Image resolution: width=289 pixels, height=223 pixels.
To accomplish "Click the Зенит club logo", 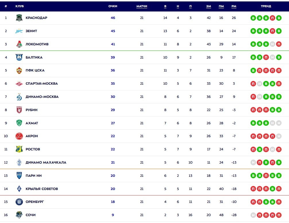I will pyautogui.click(x=19, y=31).
